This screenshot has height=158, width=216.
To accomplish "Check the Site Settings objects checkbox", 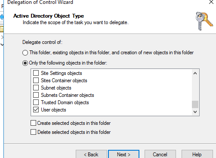I will (x=36, y=73).
